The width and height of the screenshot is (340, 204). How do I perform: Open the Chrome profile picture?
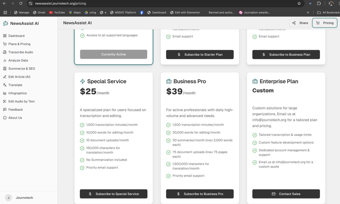331,3
